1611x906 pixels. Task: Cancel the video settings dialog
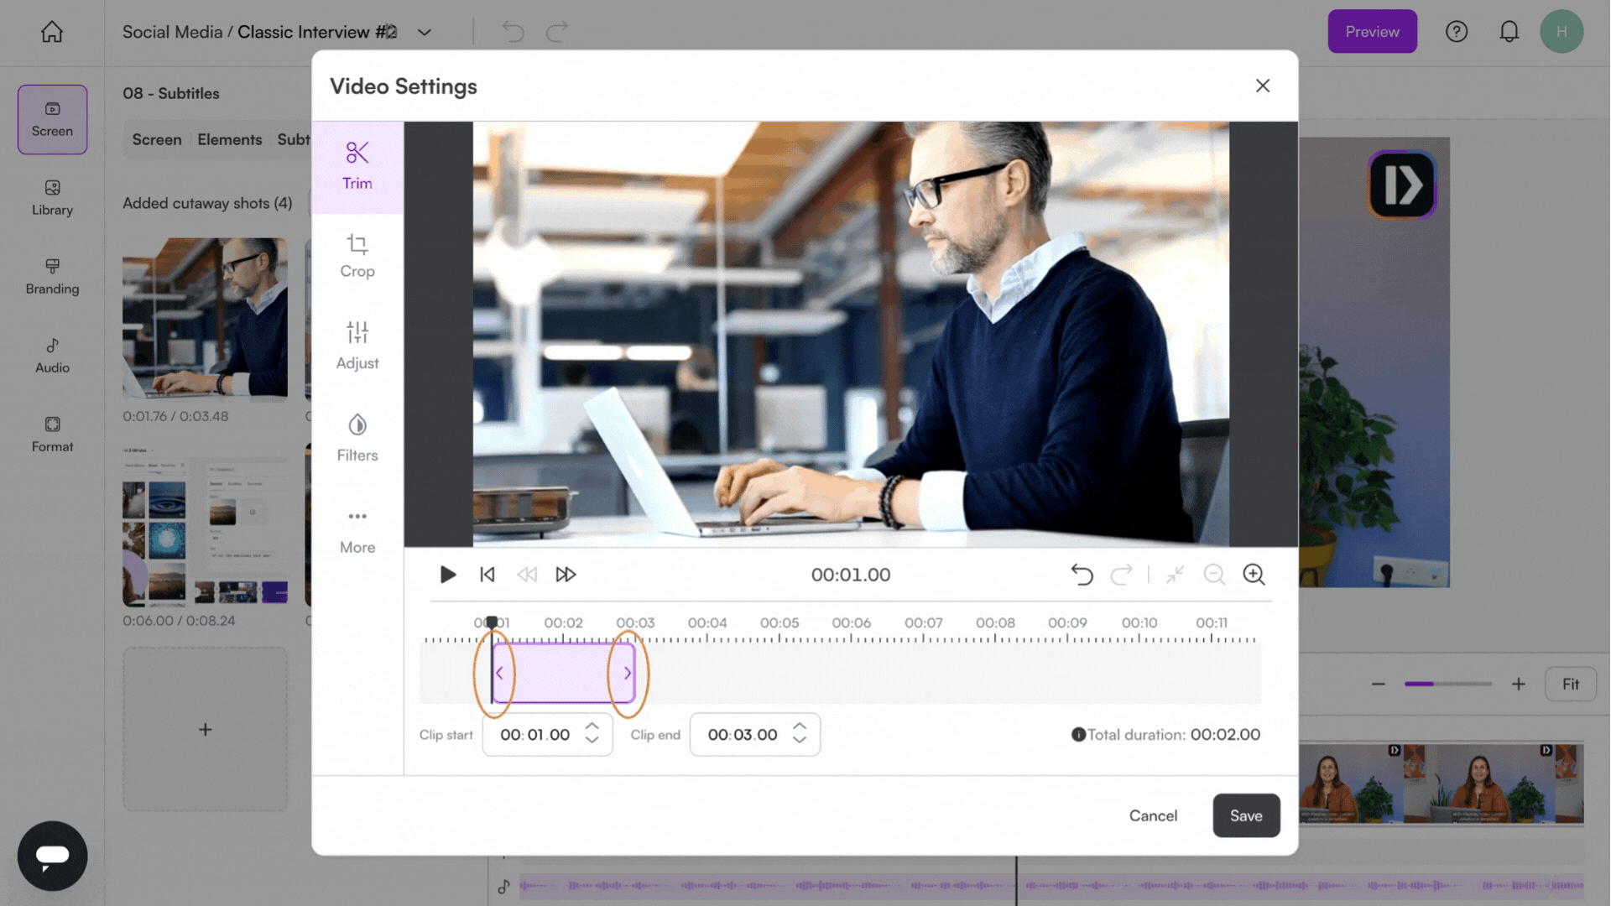click(x=1153, y=815)
